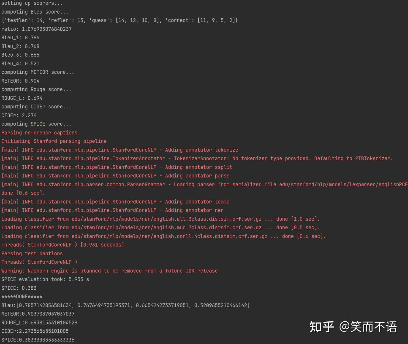The height and width of the screenshot is (344, 408).
Task: Click 'SPICE evaluation took: 5.953 s' line
Action: coord(45,279)
